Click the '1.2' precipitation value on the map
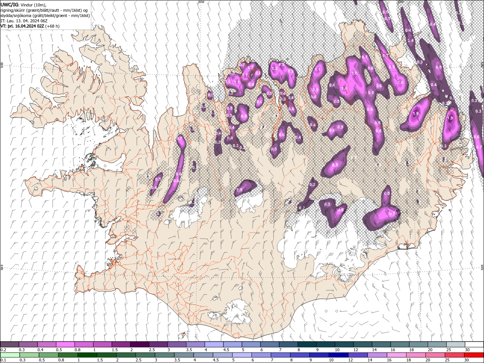Screen dimensions: 484x363 [275, 69]
